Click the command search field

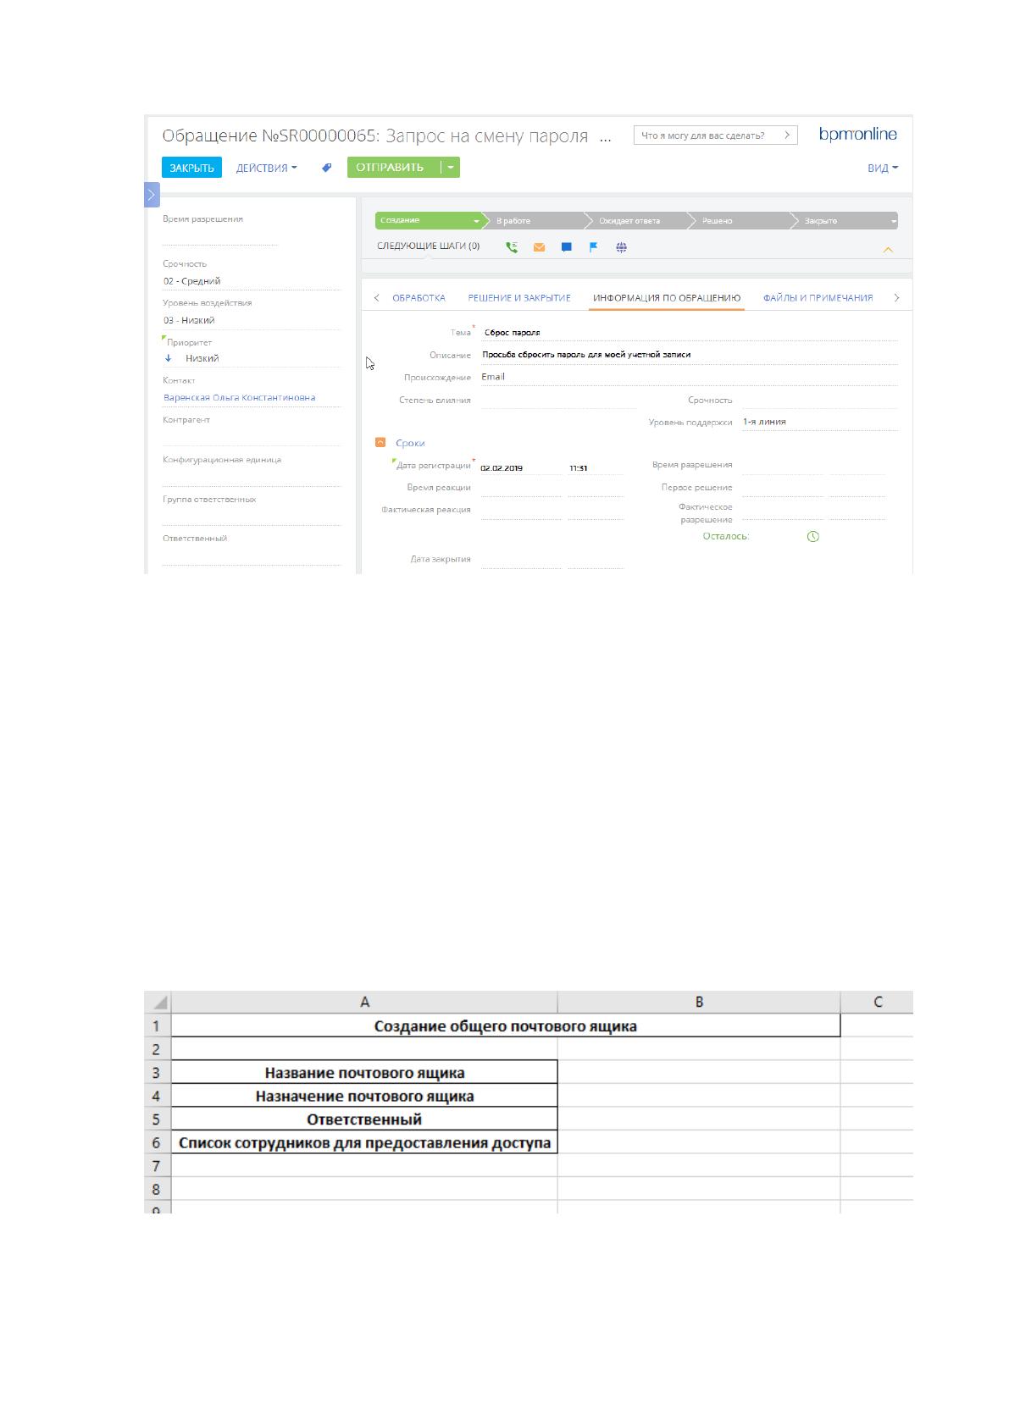[x=715, y=135]
